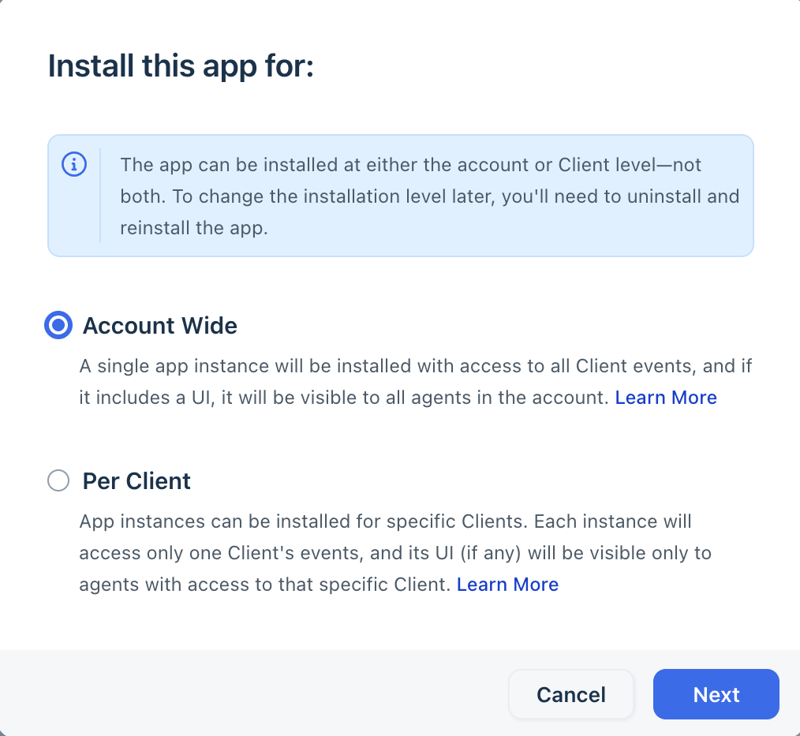Image resolution: width=800 pixels, height=736 pixels.
Task: Dismiss the dialog via Cancel
Action: (x=571, y=694)
